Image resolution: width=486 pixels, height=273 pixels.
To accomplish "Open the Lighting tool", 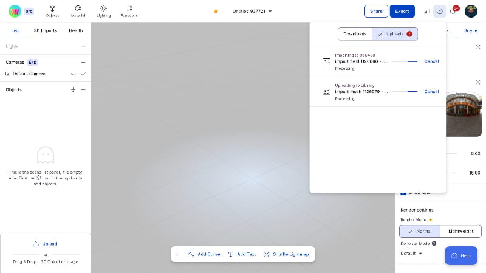I will 103,11.
